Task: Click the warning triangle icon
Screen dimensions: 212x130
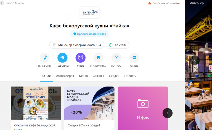Action: (150, 3)
